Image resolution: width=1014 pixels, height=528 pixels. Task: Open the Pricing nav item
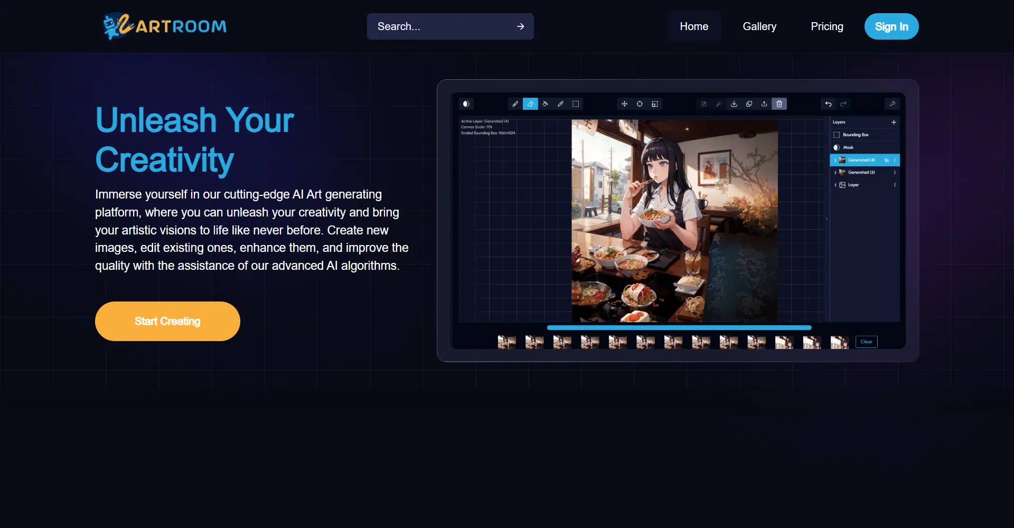coord(827,26)
